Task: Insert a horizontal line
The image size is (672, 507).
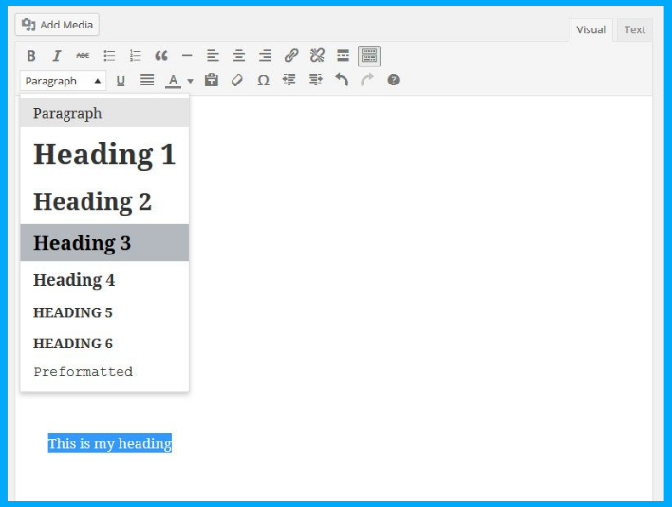Action: tap(187, 56)
